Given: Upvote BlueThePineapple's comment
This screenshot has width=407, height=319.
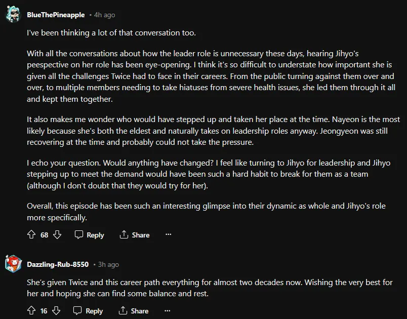Looking at the screenshot, I should [31, 235].
